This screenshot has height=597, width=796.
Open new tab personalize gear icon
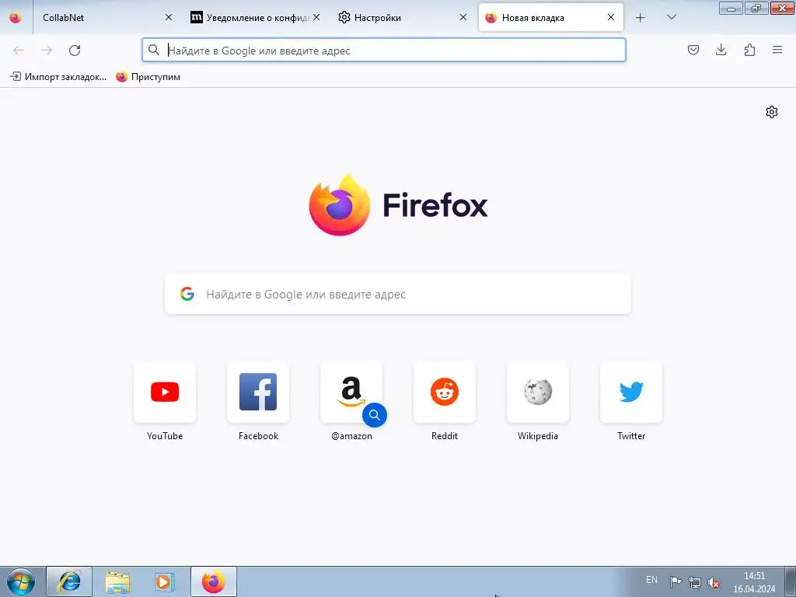772,112
